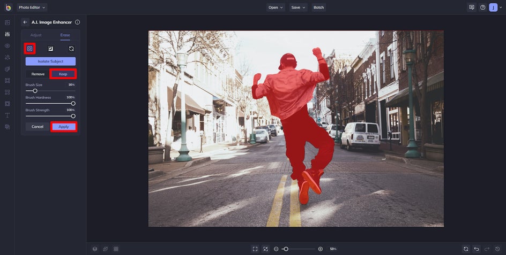Open the layers icon in bottom bar
This screenshot has width=506, height=255.
95,249
